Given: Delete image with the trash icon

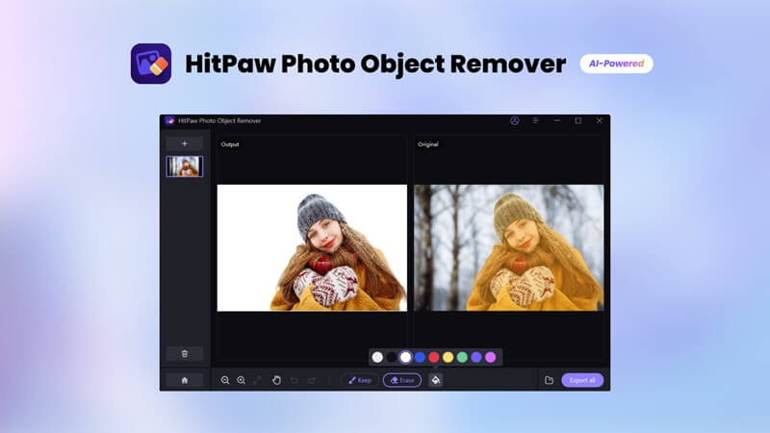Looking at the screenshot, I should pos(185,353).
